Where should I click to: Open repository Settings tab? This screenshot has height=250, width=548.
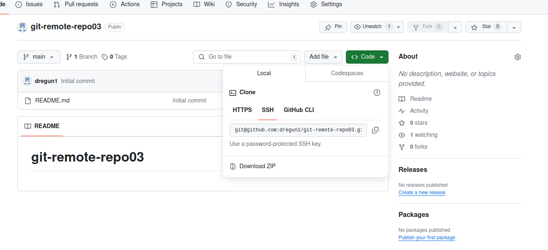[326, 4]
